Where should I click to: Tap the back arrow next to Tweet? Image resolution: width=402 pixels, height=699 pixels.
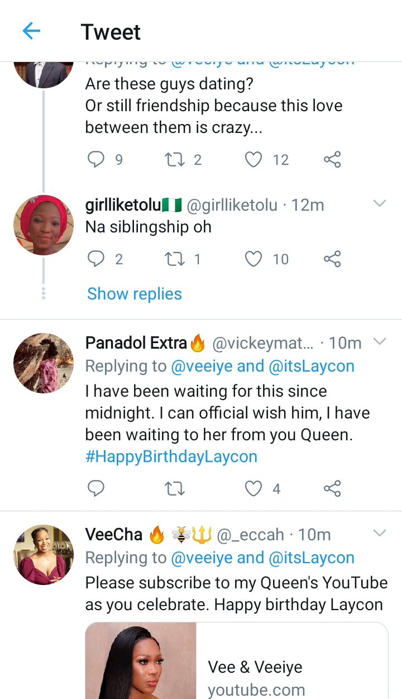click(x=31, y=31)
